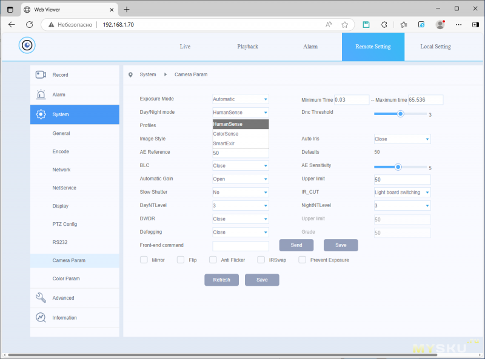Click the camera eye logo icon
Viewport: 485px width, 359px height.
(27, 45)
